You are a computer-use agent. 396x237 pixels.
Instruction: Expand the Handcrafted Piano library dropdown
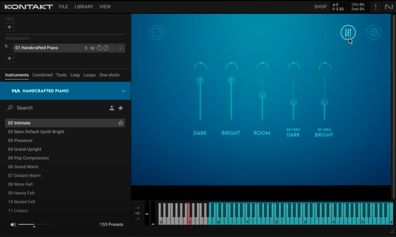coord(123,91)
